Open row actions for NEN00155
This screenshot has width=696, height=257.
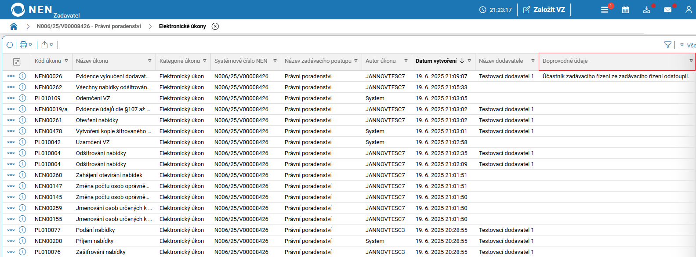pyautogui.click(x=11, y=219)
